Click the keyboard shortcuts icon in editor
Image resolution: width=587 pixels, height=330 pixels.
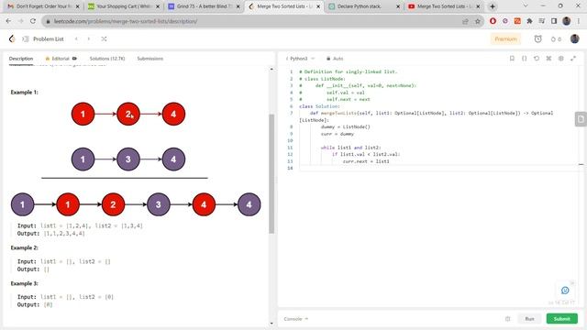548,59
